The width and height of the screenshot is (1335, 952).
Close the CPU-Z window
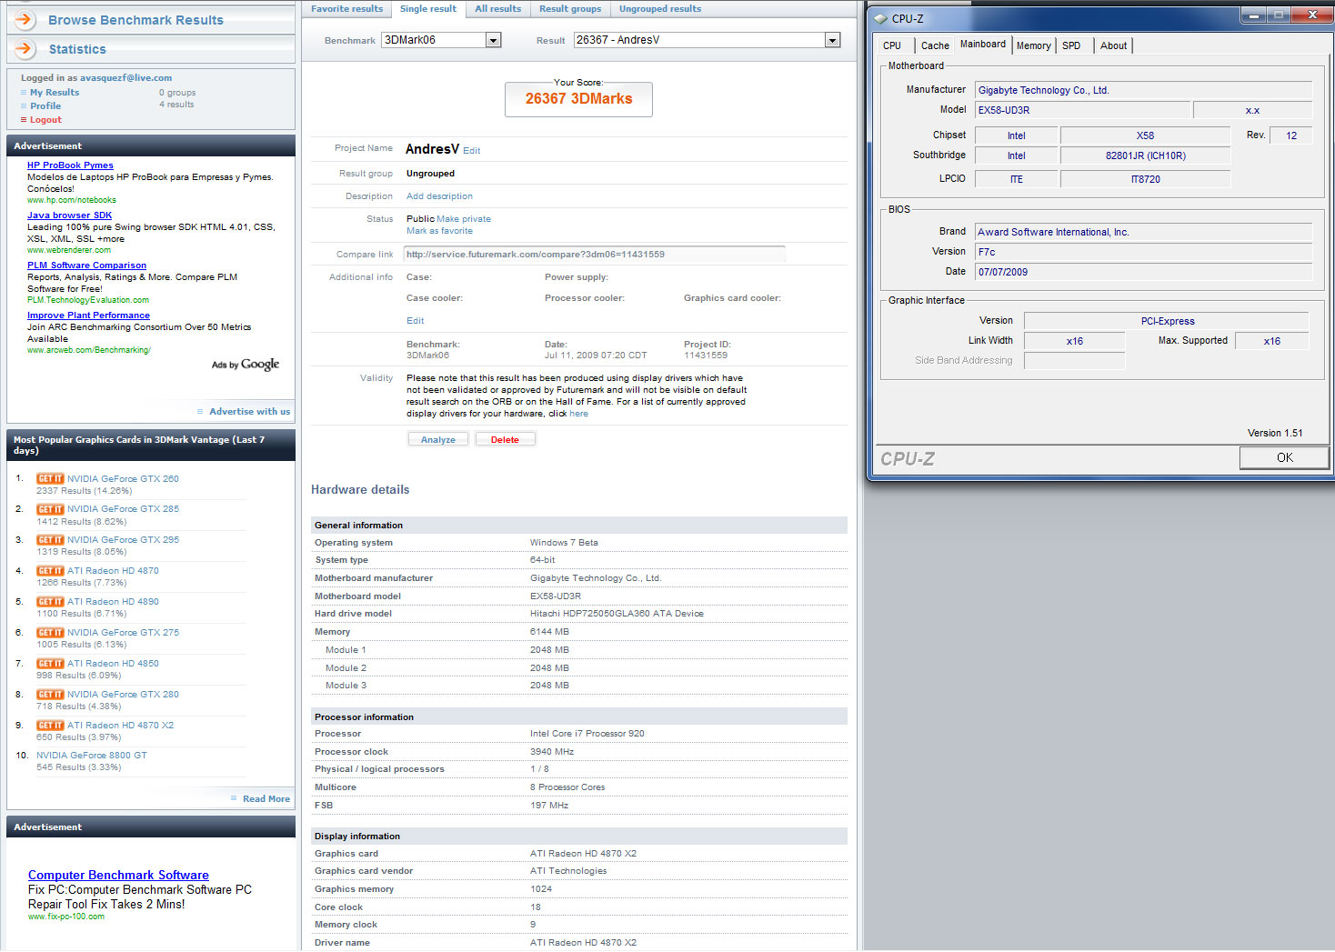pos(1312,15)
